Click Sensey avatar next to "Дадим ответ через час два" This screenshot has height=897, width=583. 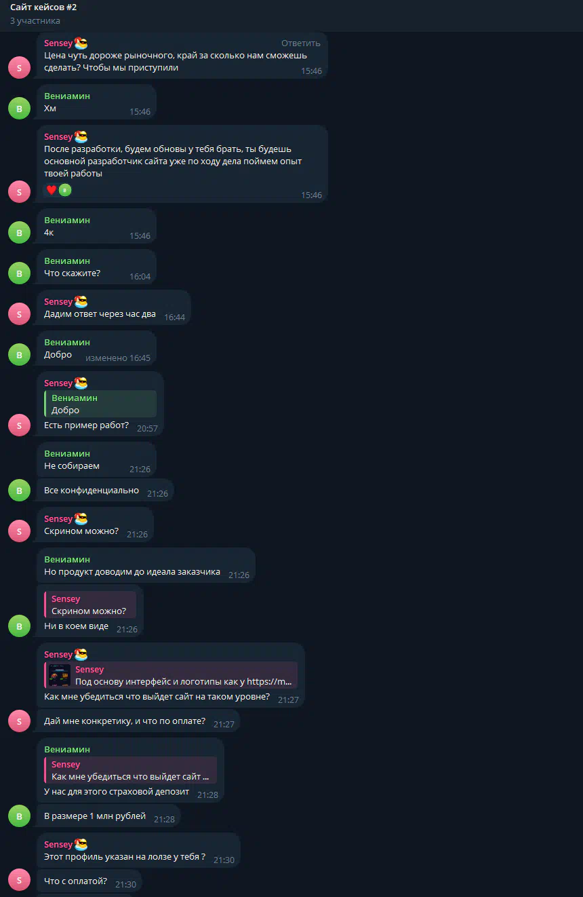pyautogui.click(x=19, y=314)
